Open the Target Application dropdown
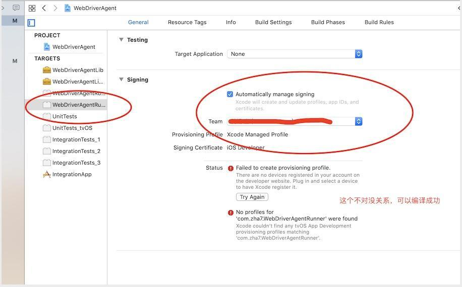462x287 pixels. click(x=295, y=54)
